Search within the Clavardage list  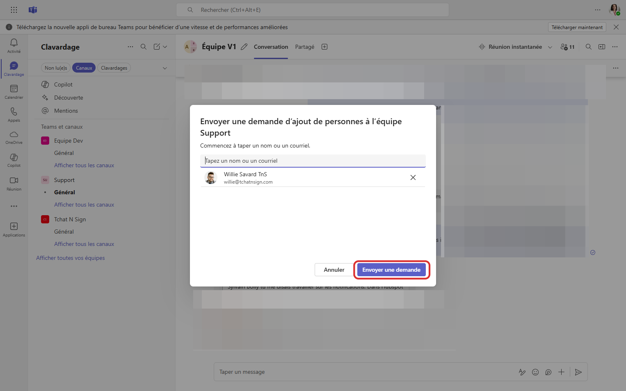pos(144,47)
